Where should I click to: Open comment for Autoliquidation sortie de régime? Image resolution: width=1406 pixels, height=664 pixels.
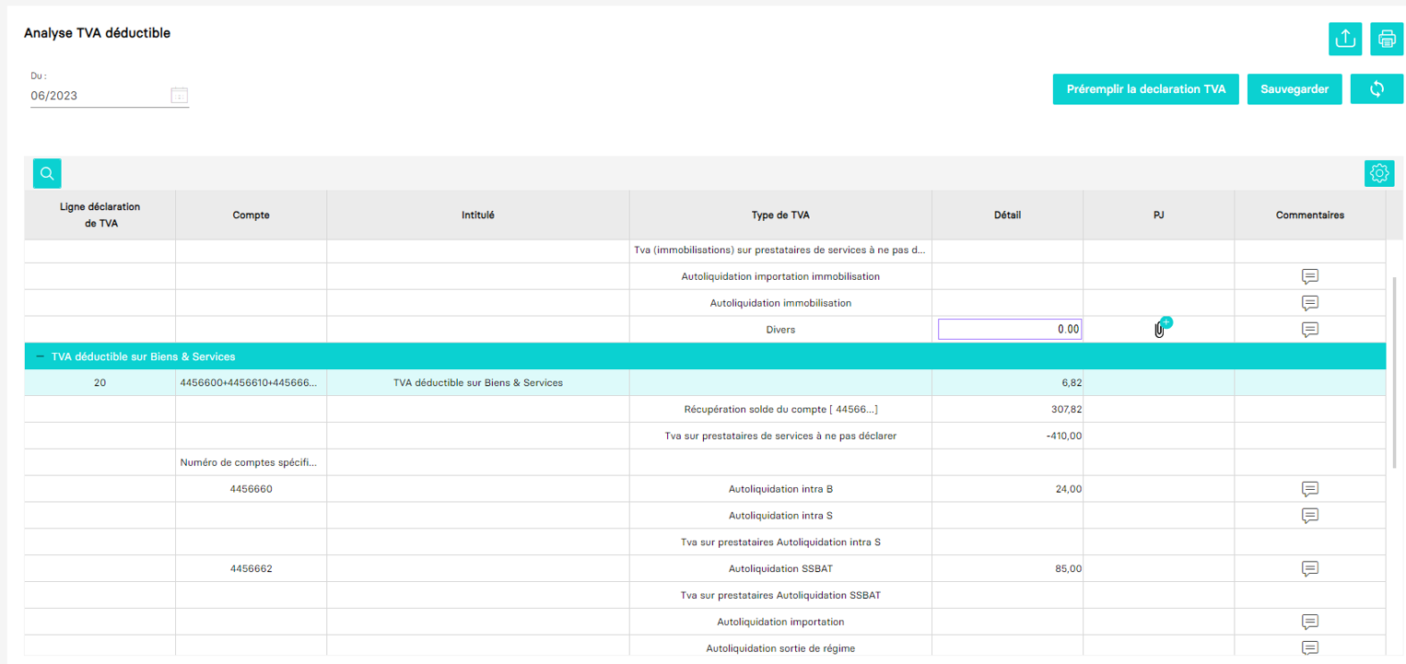(1310, 648)
